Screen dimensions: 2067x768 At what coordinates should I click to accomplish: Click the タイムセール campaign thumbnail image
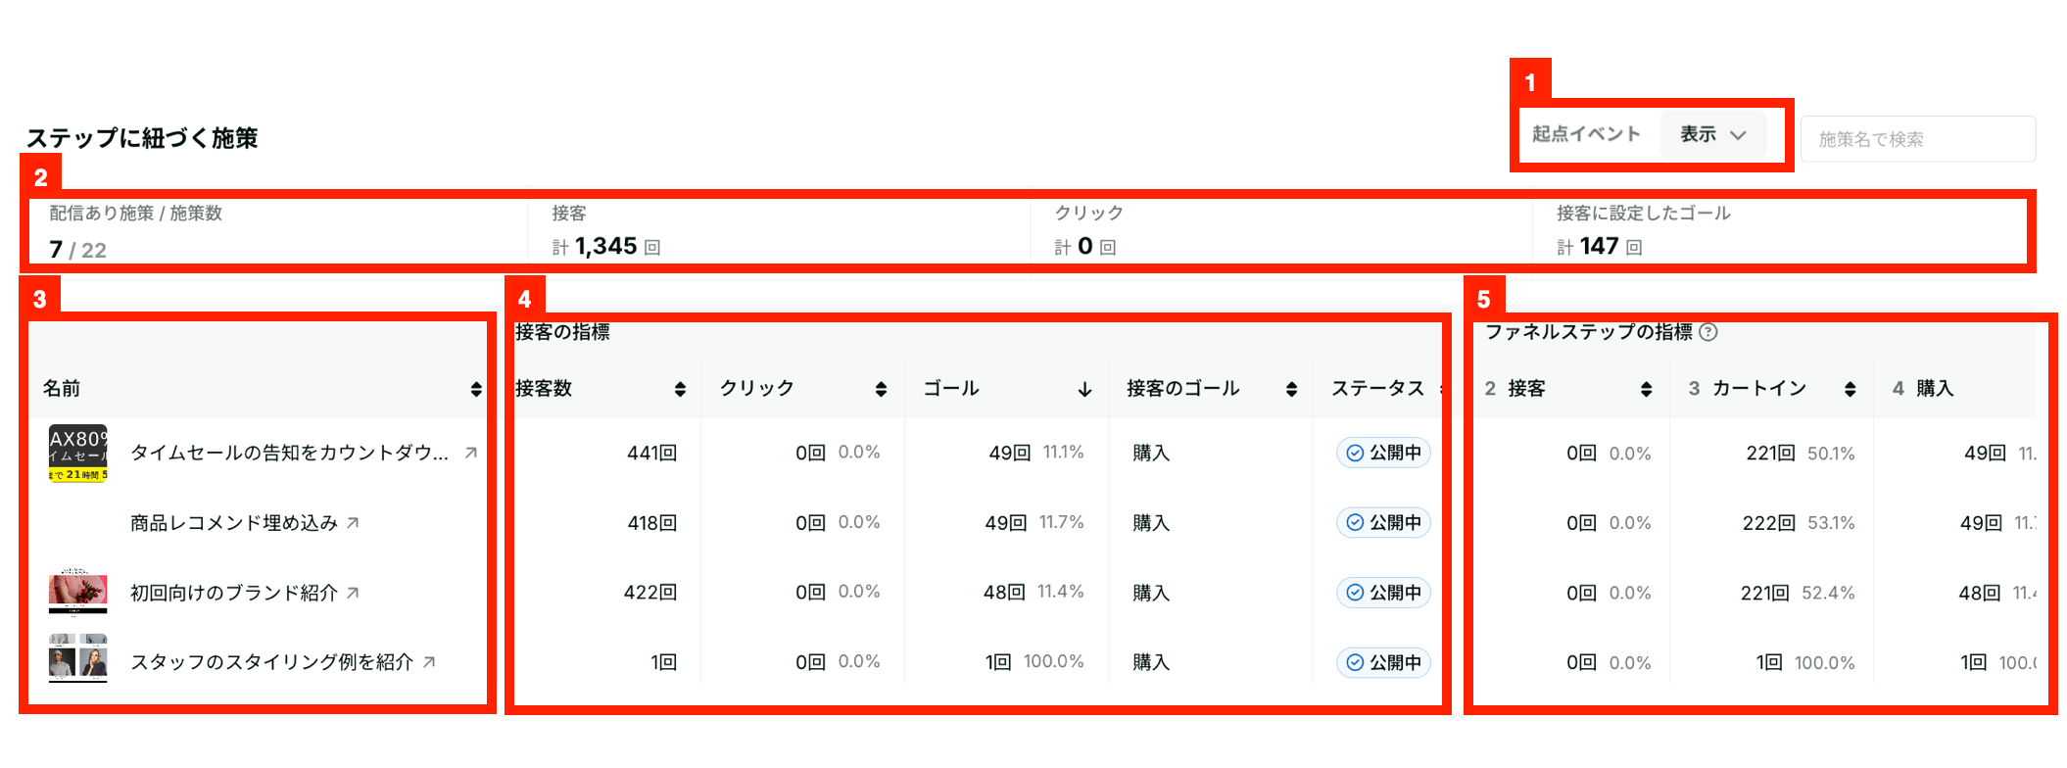point(77,454)
